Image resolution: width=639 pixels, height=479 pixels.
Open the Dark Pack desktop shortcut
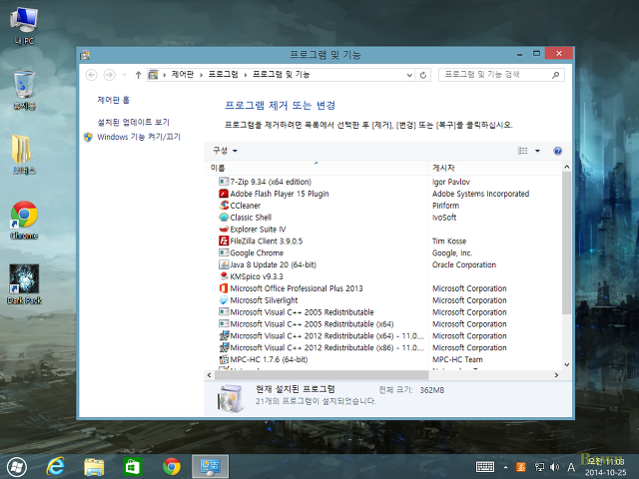[x=24, y=283]
